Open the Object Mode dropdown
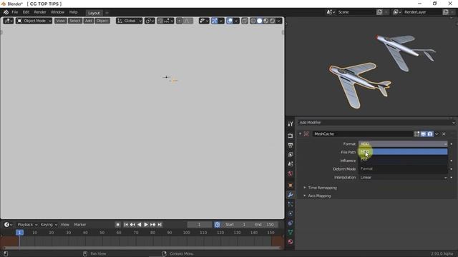This screenshot has width=458, height=257. (x=34, y=21)
